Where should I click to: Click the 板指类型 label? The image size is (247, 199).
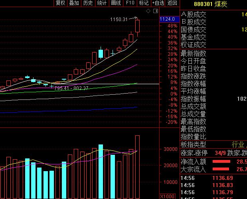click(193, 144)
